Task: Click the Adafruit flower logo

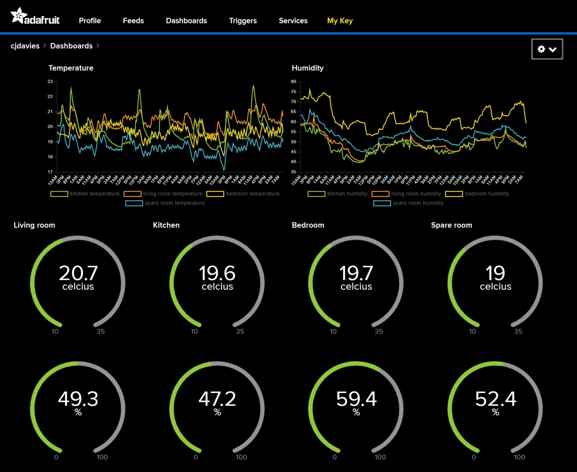Action: (19, 16)
